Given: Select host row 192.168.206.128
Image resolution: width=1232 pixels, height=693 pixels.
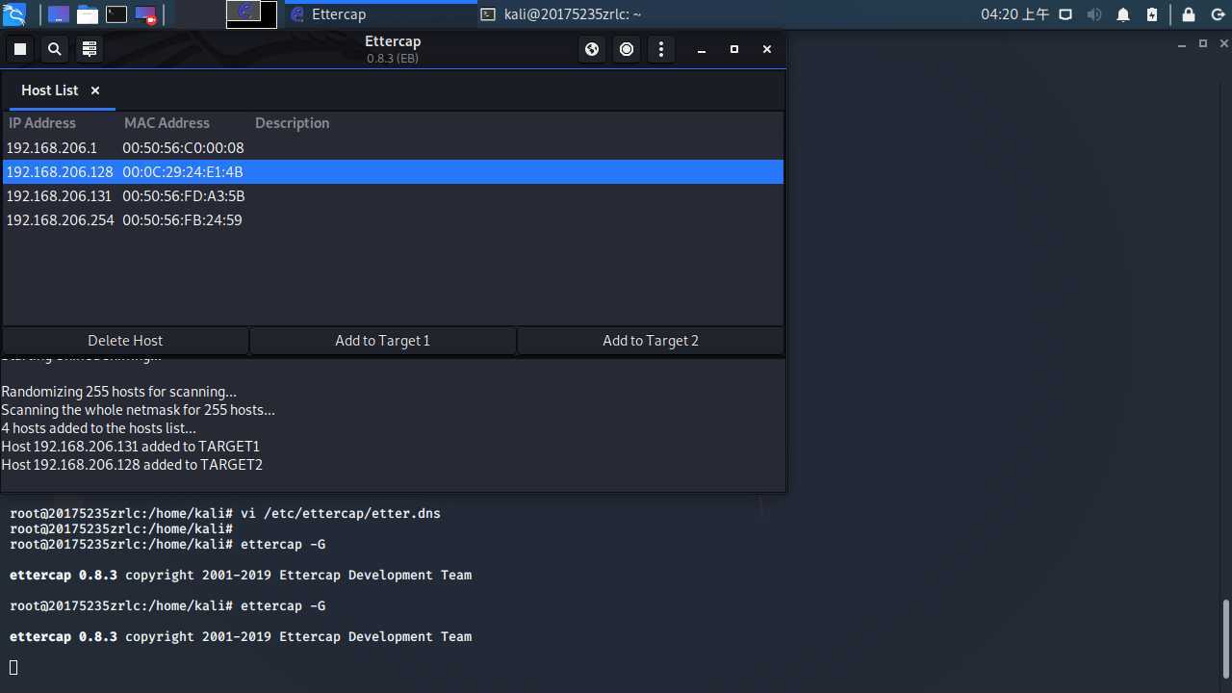Looking at the screenshot, I should 393,172.
